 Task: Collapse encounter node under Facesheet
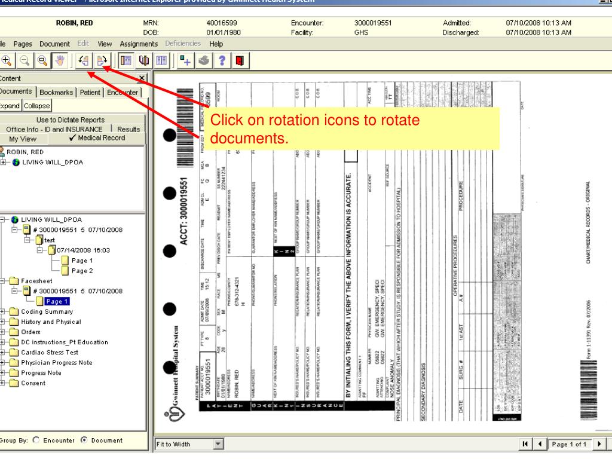[15, 291]
